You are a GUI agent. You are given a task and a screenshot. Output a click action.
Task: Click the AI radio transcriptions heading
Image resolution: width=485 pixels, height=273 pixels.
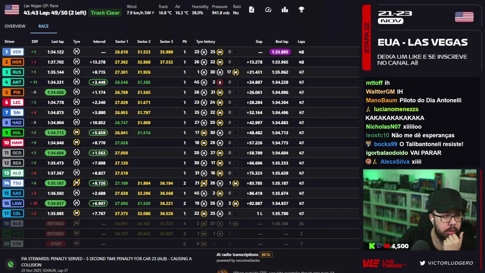237,255
